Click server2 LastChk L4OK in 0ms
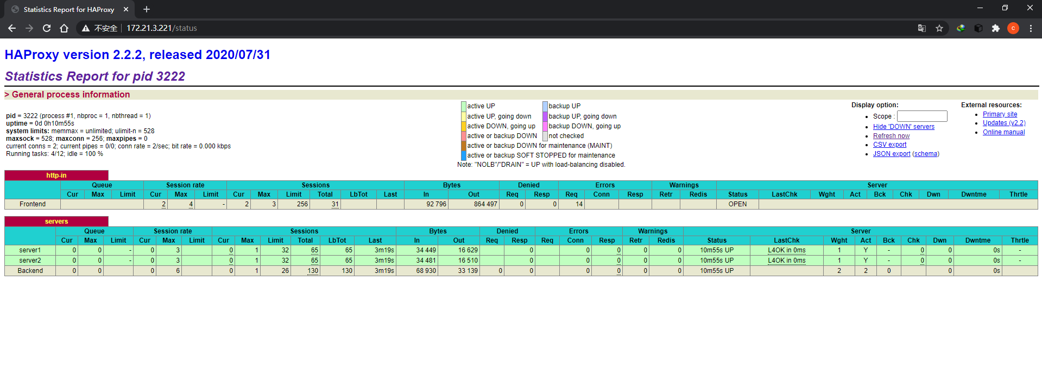The width and height of the screenshot is (1042, 365). pyautogui.click(x=786, y=260)
